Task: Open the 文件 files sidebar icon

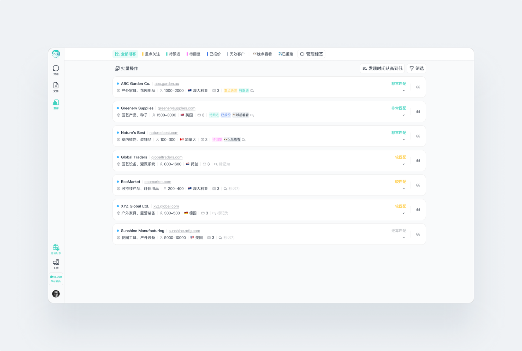Action: (x=56, y=87)
